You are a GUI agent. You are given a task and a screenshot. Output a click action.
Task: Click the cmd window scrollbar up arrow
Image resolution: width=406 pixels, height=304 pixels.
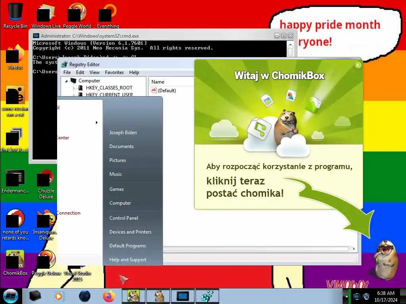click(290, 45)
